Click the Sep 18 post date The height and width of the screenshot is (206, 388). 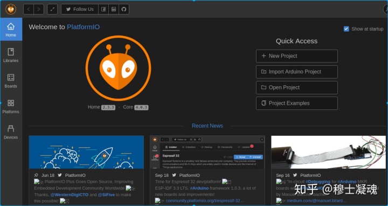click(162, 175)
